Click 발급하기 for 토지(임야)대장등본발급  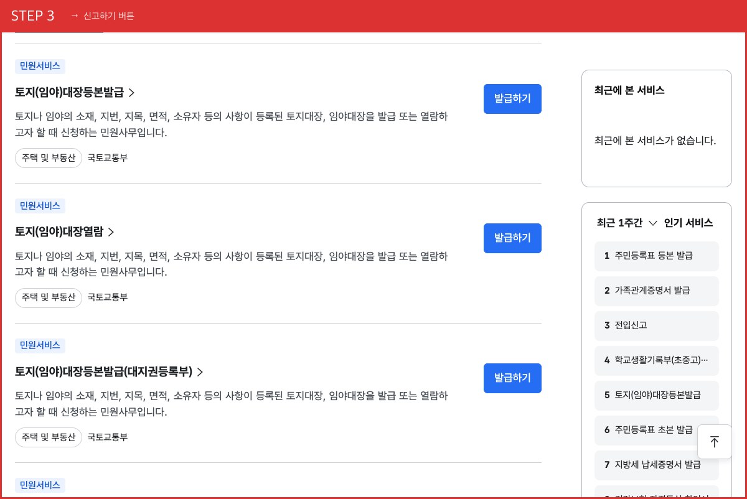click(512, 99)
